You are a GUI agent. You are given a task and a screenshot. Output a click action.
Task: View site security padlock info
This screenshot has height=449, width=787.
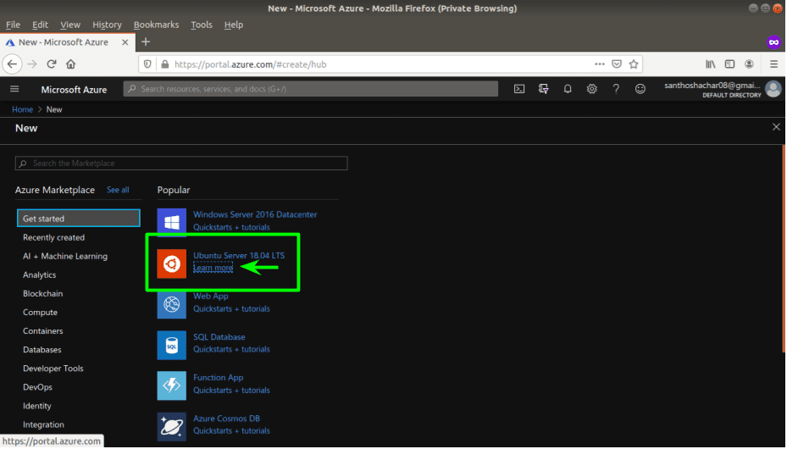pos(164,64)
